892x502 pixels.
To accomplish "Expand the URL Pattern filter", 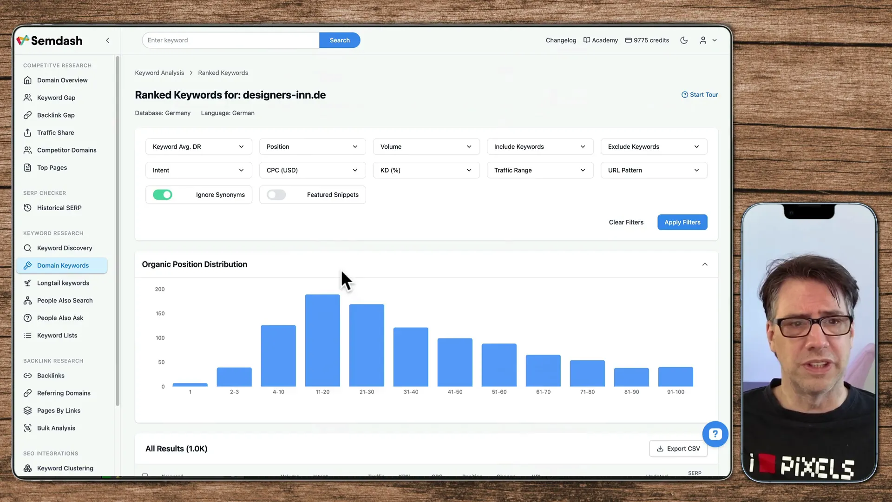I will pos(654,170).
